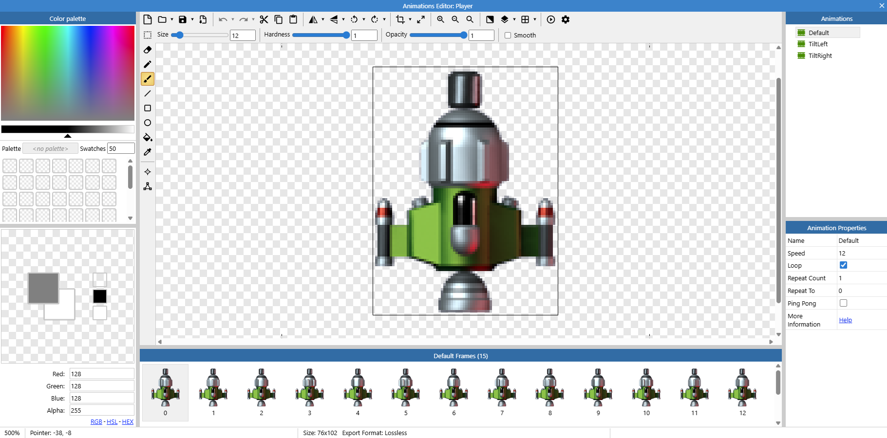The image size is (887, 438).
Task: Switch to RGB color mode link
Action: (96, 422)
